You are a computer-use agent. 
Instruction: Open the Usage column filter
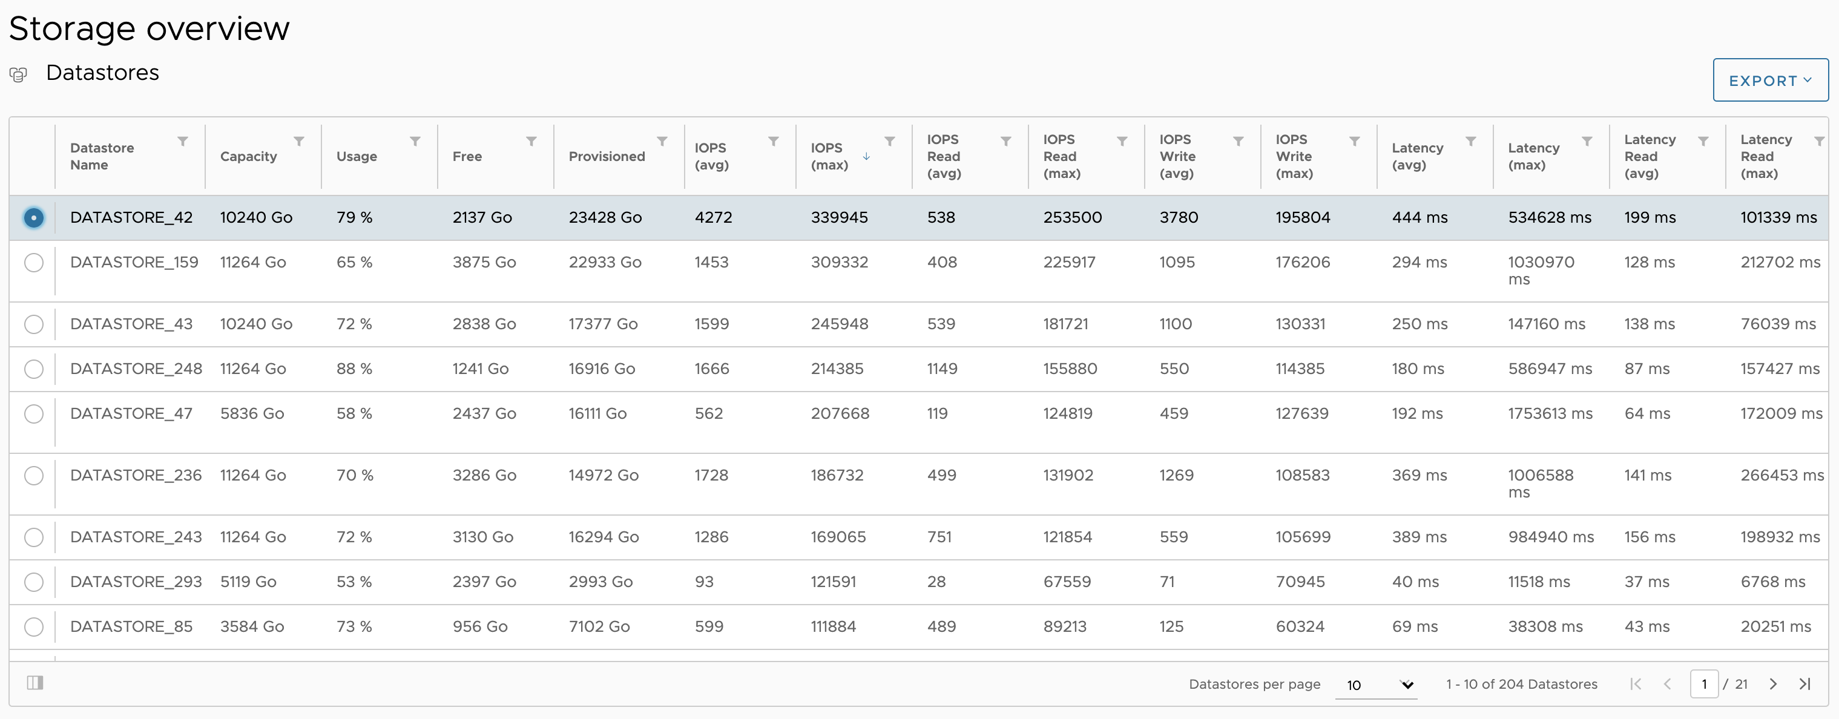(x=415, y=142)
